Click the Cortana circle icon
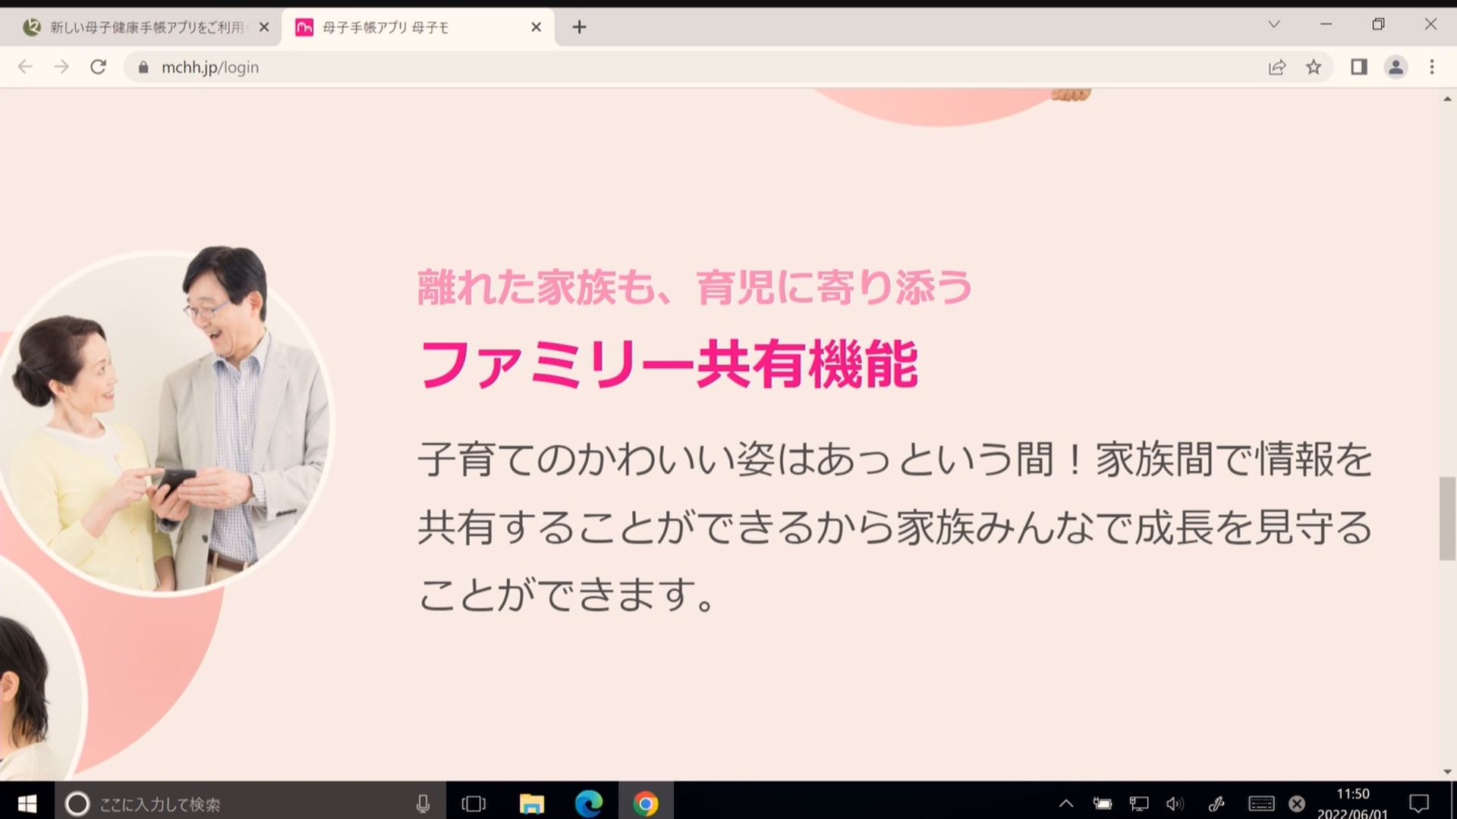 coord(77,804)
